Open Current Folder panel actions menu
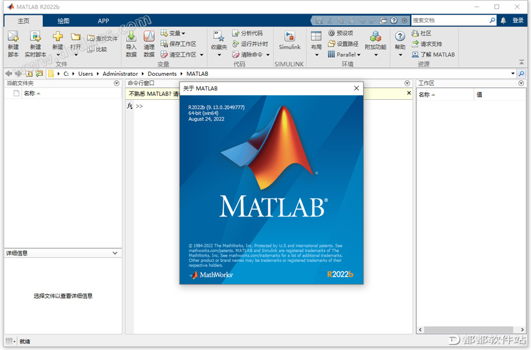This screenshot has width=531, height=350. click(117, 83)
